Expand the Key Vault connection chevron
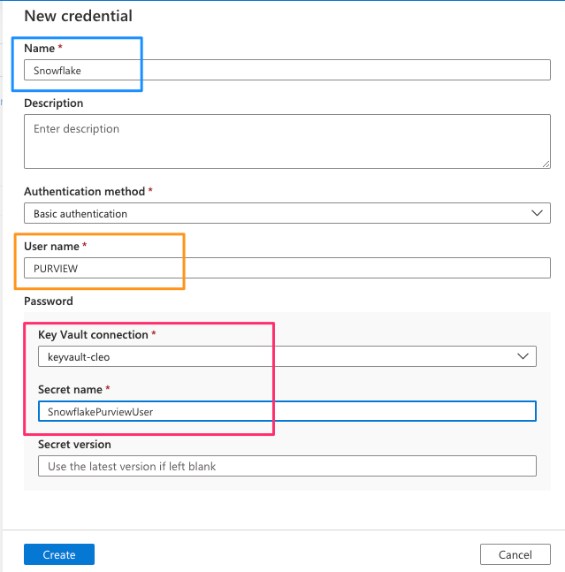The width and height of the screenshot is (565, 572). coord(522,356)
